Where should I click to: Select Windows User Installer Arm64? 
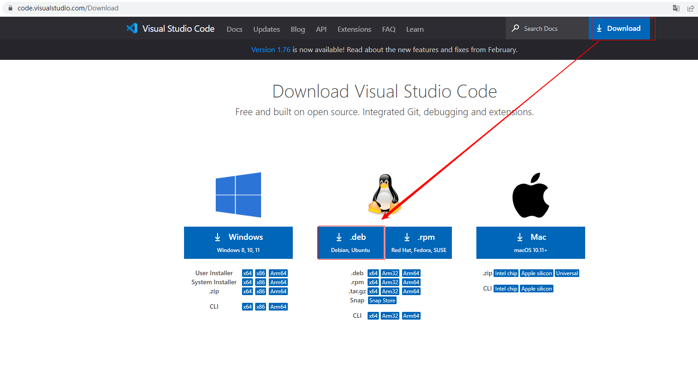click(x=278, y=273)
